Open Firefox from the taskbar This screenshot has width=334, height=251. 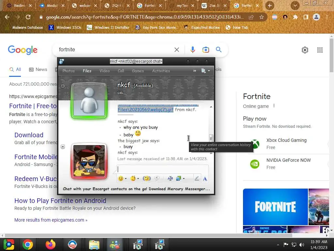[x=51, y=244]
